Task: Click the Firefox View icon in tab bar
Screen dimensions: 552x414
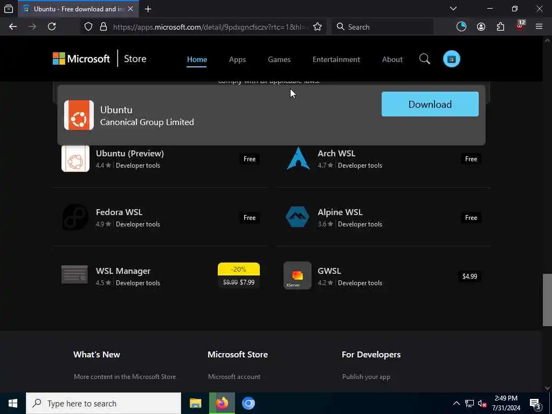Action: (x=9, y=9)
